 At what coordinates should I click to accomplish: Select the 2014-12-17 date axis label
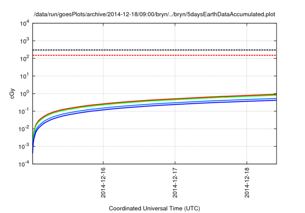pyautogui.click(x=175, y=183)
